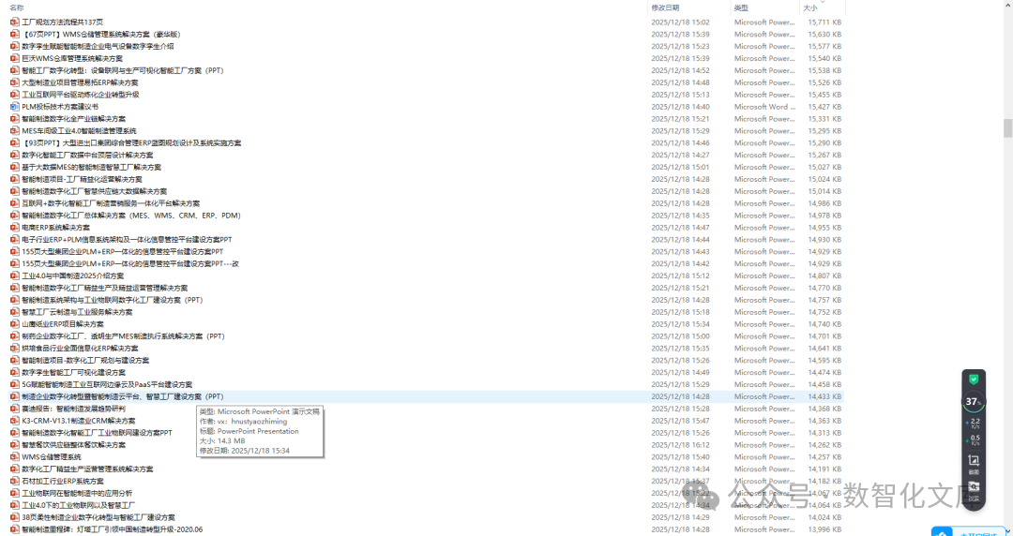
Task: Click the green shield icon in the floating widget
Action: 974,380
